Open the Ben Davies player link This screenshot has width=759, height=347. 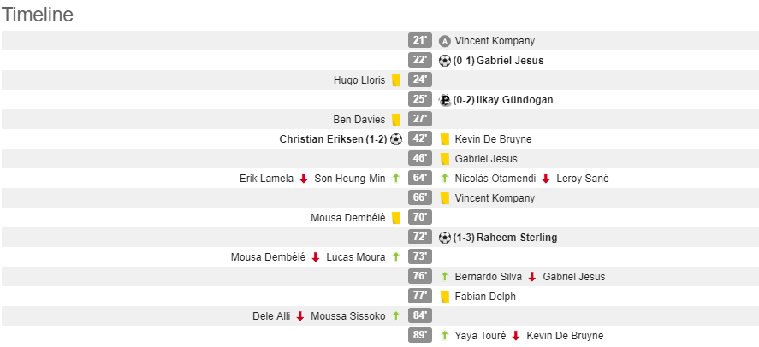click(x=359, y=120)
